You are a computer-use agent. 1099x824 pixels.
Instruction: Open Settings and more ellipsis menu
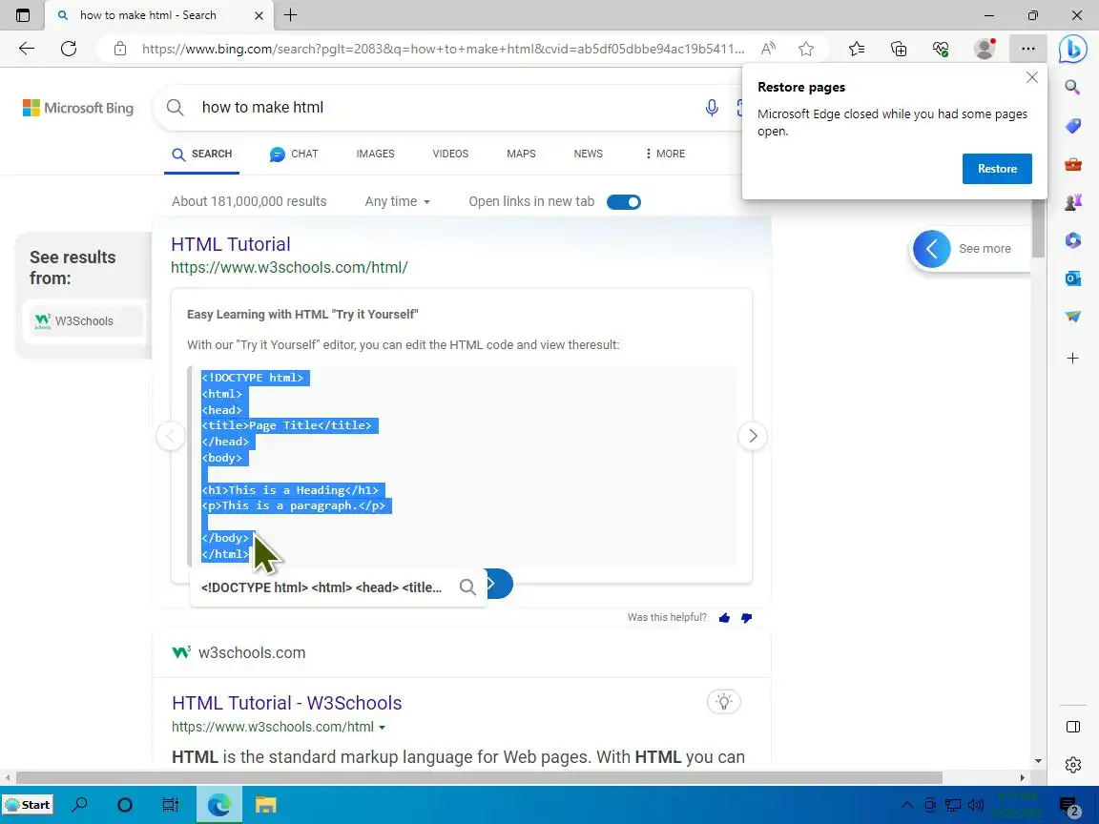click(x=1027, y=49)
